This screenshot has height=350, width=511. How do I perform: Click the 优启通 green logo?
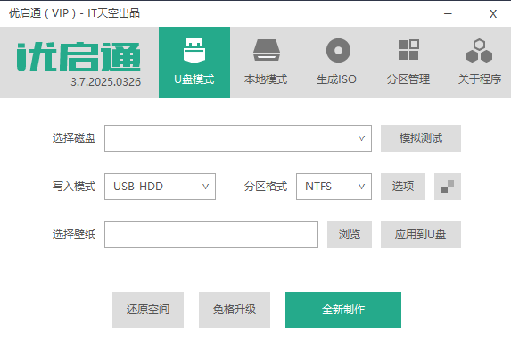tap(78, 57)
